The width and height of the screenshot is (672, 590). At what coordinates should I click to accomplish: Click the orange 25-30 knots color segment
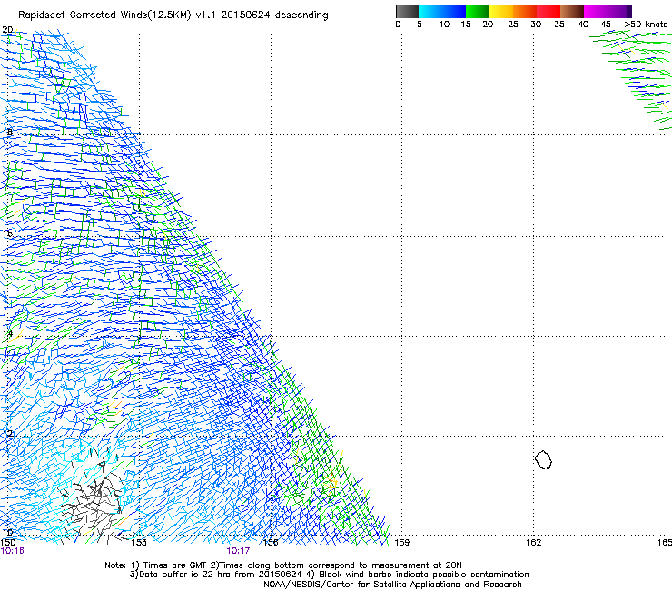(525, 11)
